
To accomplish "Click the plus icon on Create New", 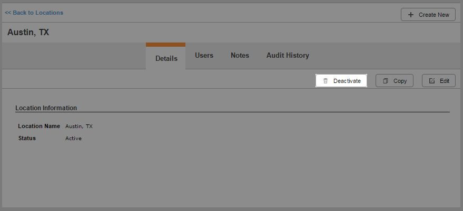I will coord(411,15).
